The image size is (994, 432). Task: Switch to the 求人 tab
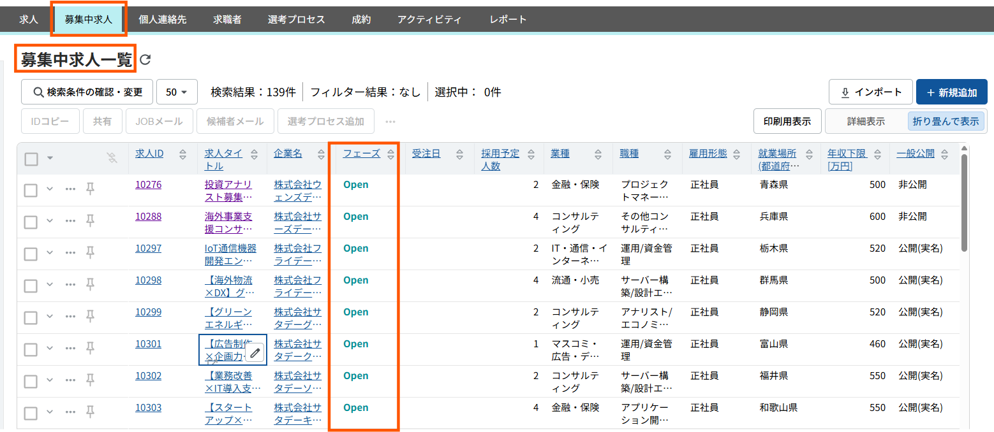[29, 19]
